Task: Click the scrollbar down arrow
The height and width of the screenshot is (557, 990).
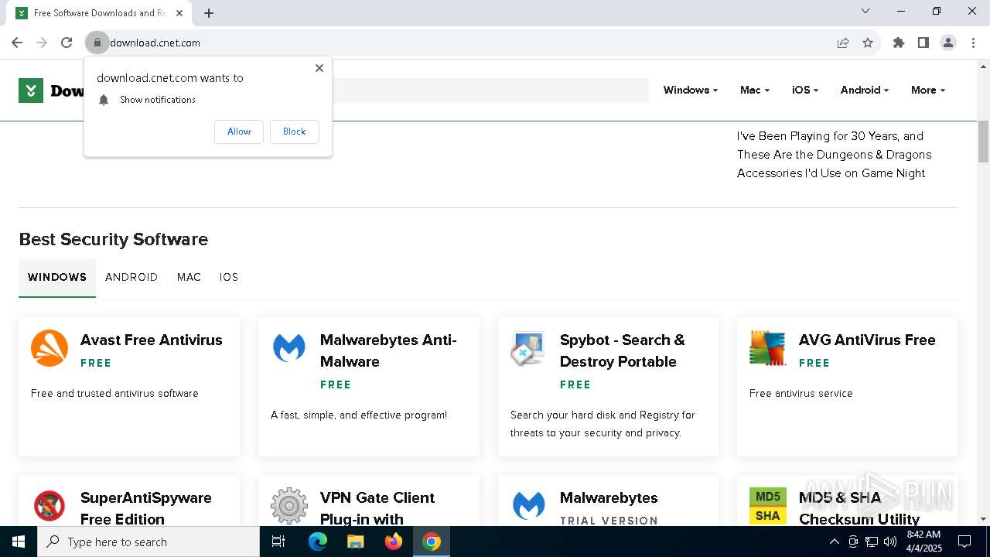Action: point(984,519)
